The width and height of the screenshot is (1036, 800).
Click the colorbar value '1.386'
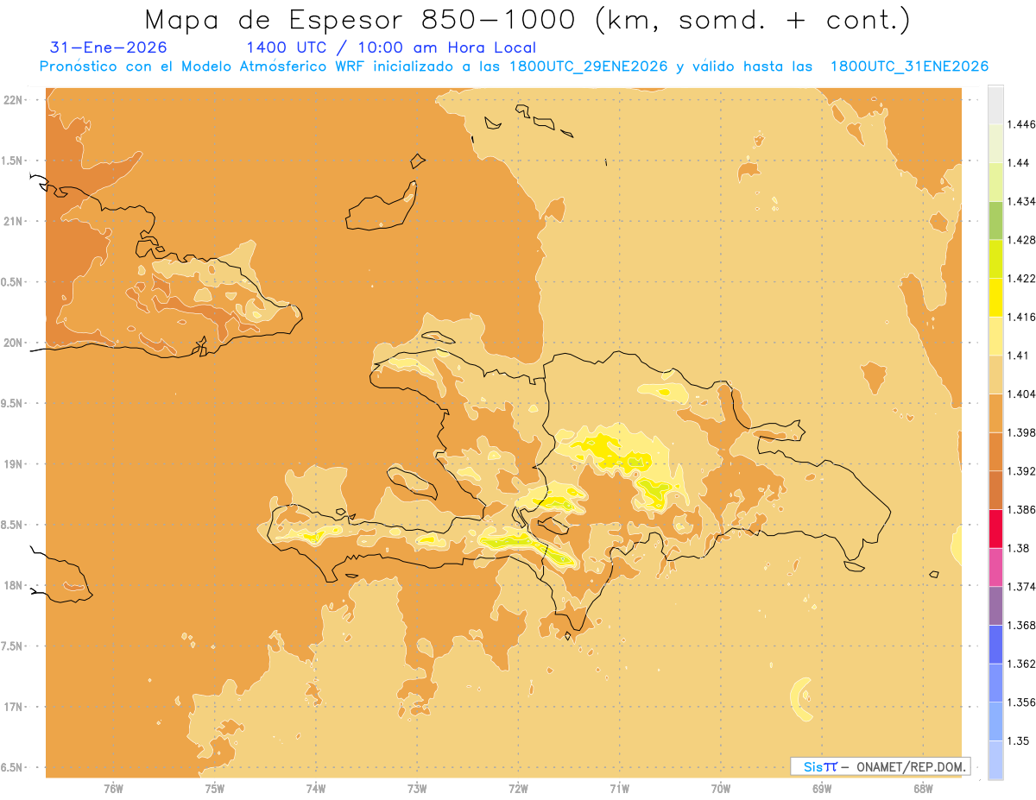[1022, 510]
